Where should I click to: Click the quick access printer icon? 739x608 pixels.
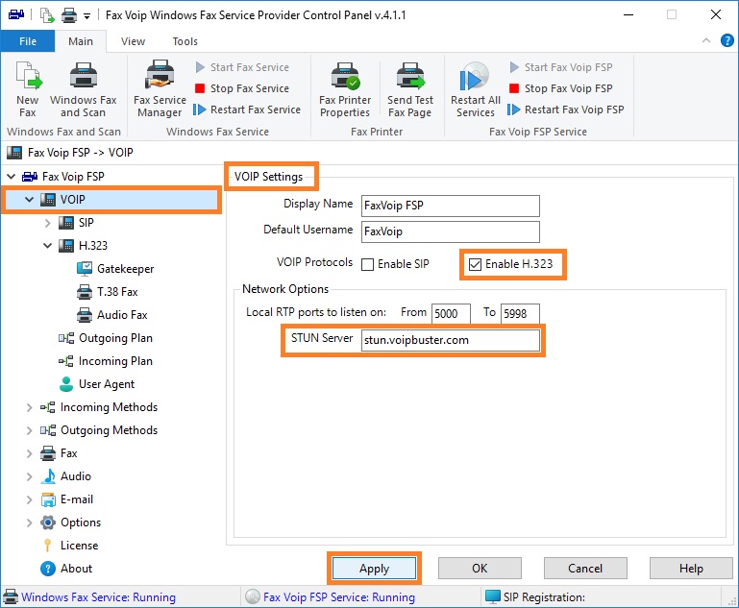coord(69,15)
